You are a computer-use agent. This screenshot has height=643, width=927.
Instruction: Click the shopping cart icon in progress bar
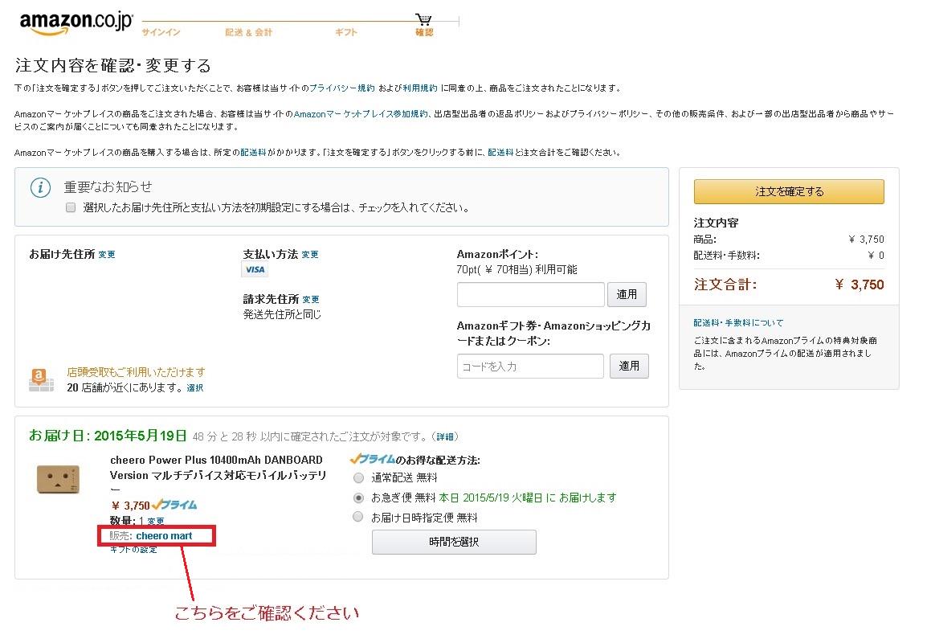click(423, 19)
